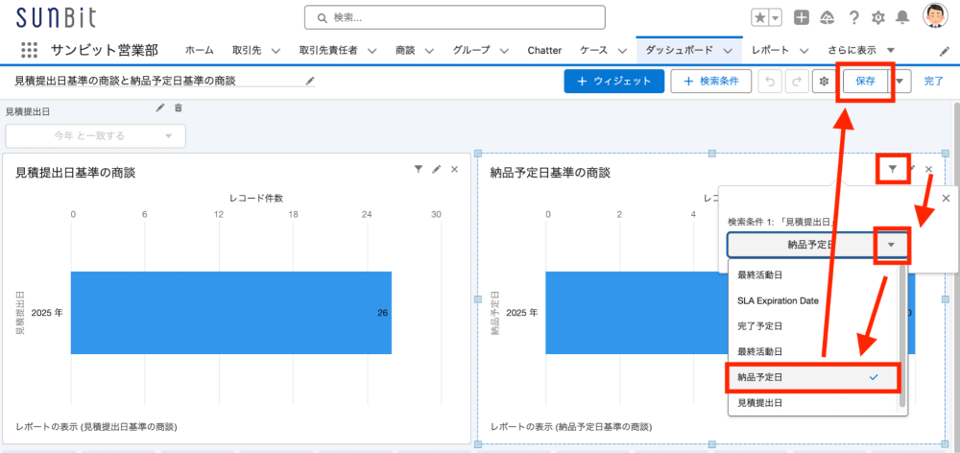Click the notifications bell icon
The height and width of the screenshot is (453, 960).
(902, 17)
